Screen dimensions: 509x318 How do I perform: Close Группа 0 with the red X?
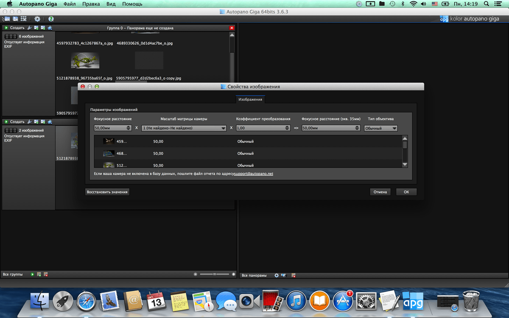coord(232,28)
